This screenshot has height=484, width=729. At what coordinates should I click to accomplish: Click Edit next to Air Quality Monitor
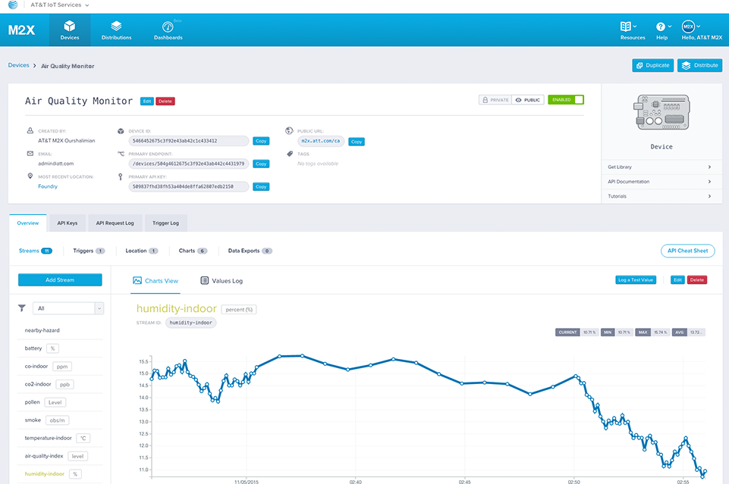point(147,101)
